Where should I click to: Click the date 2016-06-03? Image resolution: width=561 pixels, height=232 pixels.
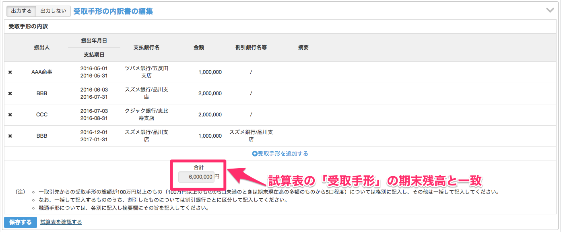pyautogui.click(x=94, y=90)
